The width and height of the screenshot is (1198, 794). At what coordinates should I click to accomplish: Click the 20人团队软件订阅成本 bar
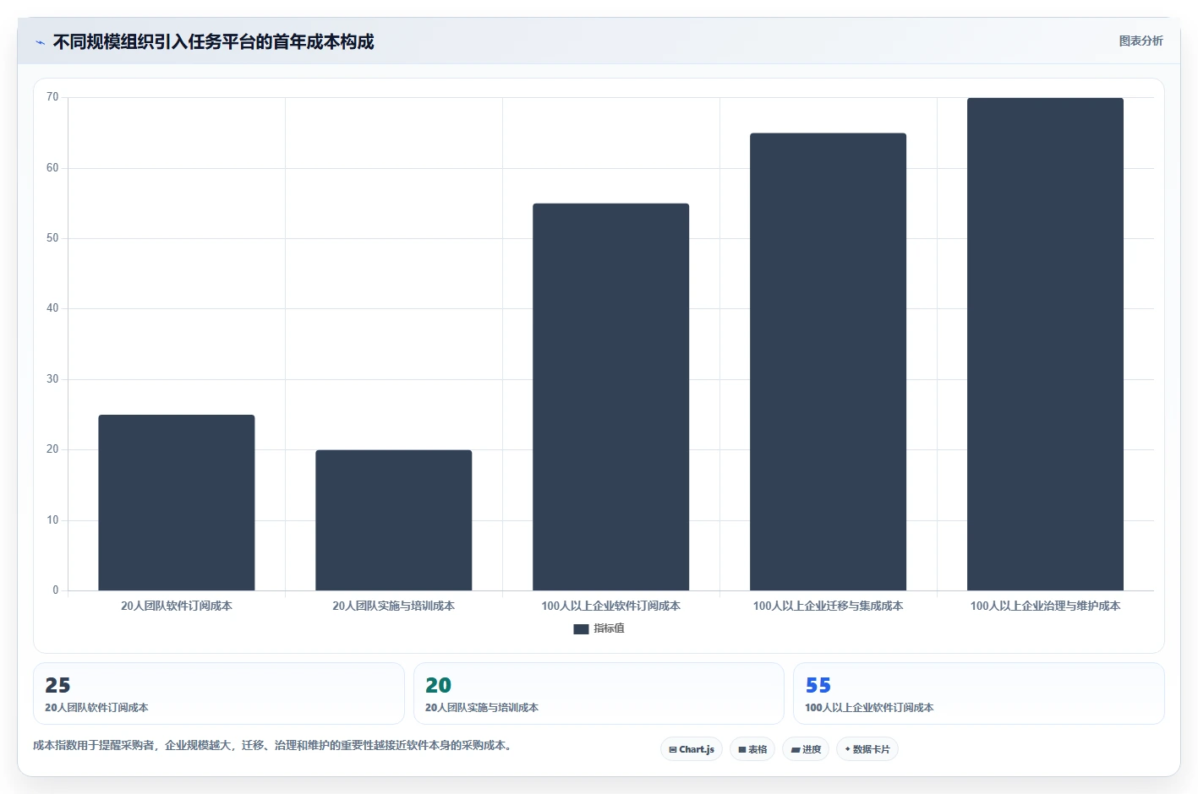176,503
